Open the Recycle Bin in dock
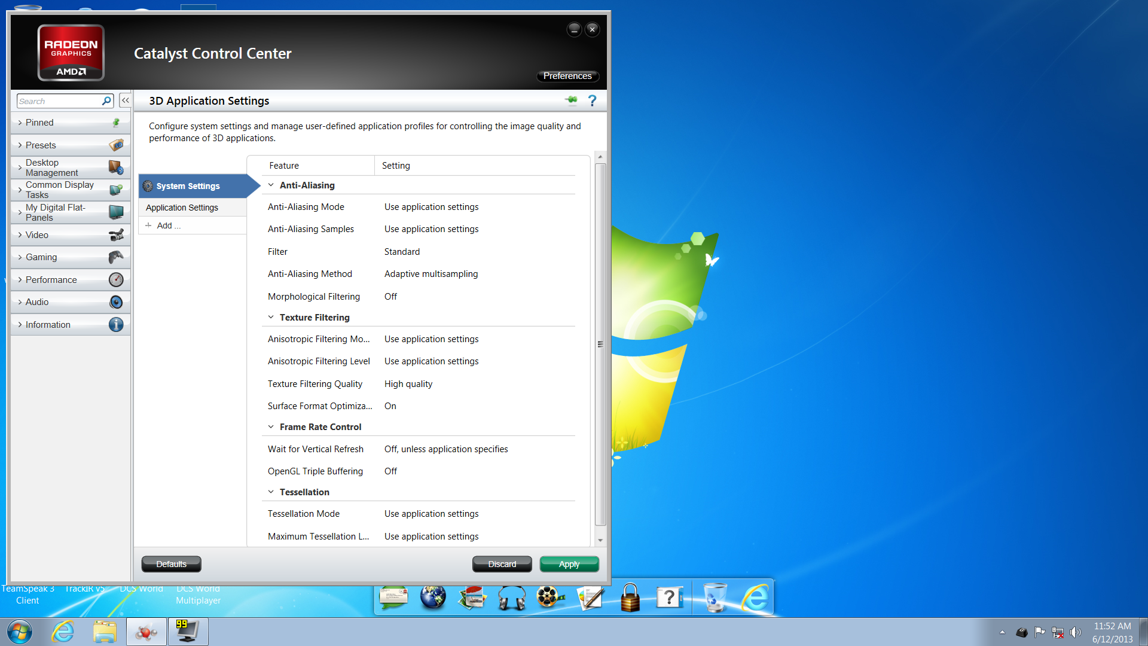The height and width of the screenshot is (646, 1148). coord(715,597)
